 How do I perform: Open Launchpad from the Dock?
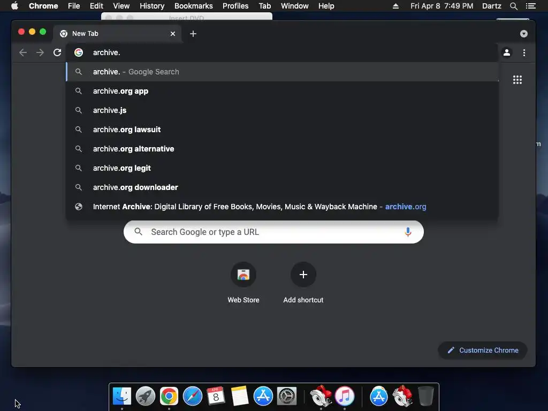146,396
